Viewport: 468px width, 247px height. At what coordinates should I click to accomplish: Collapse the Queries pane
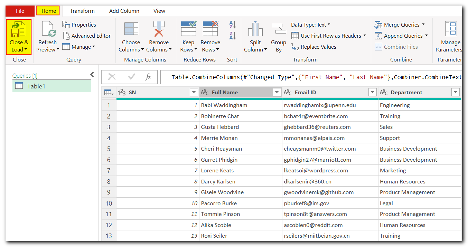[92, 74]
